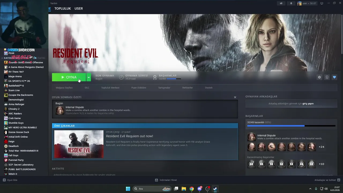Click the İndirmeleri Yönet download icon
This screenshot has height=193, width=343.
coord(156,180)
